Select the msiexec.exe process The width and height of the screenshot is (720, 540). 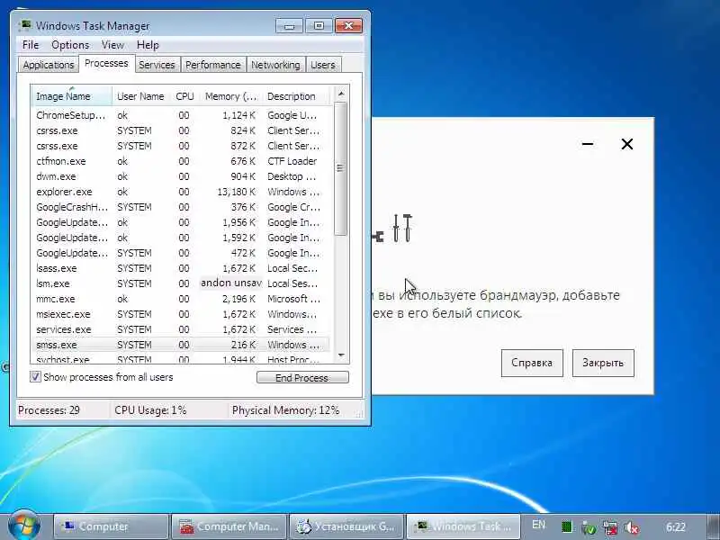click(x=182, y=314)
